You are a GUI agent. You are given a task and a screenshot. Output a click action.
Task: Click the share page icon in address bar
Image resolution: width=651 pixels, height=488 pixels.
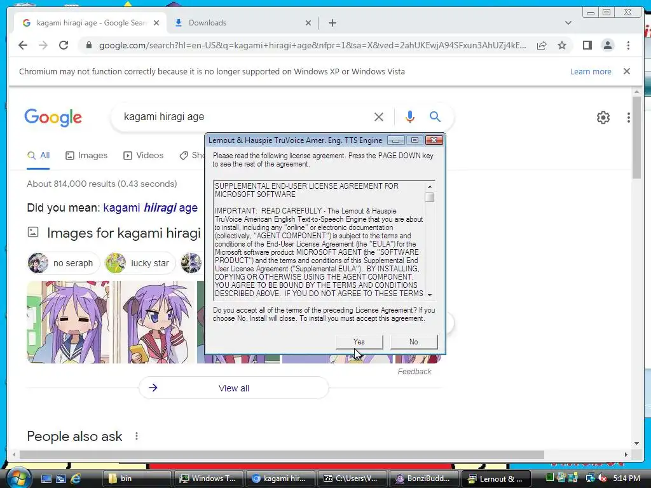coord(542,45)
